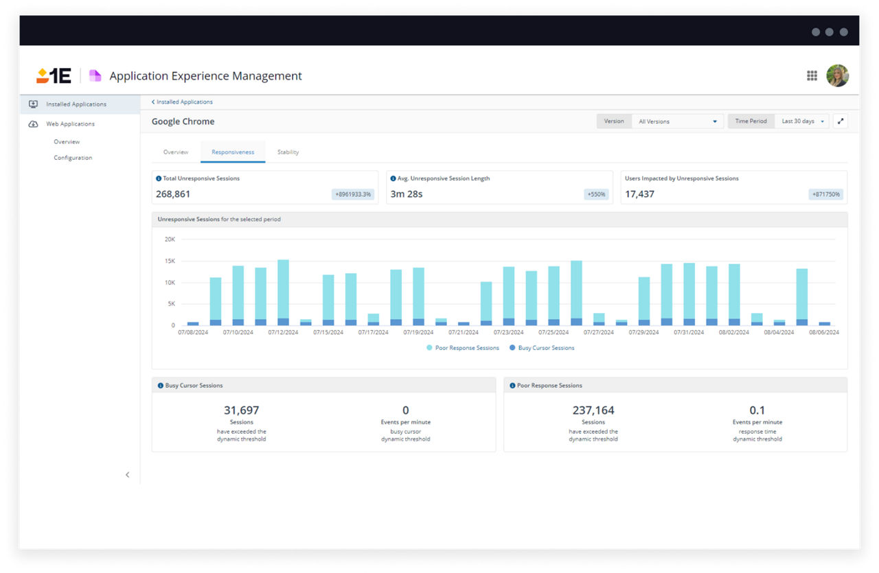
Task: Click the Application Experience Management product icon
Action: (95, 76)
